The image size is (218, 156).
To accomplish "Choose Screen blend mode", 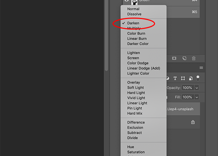I will pos(143,58).
